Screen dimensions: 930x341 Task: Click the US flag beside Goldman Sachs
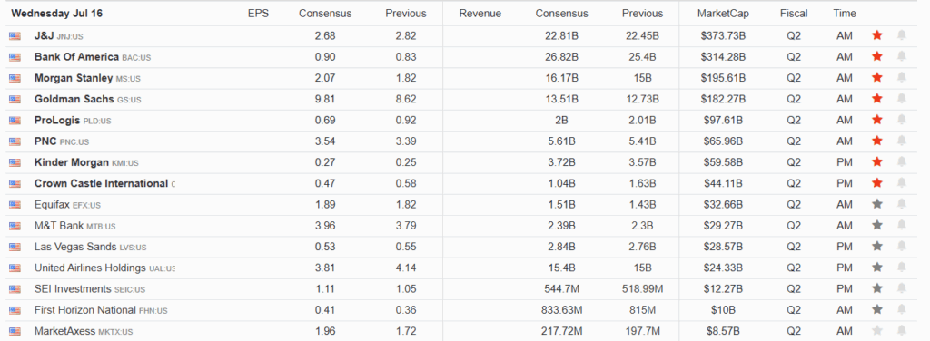pos(15,100)
